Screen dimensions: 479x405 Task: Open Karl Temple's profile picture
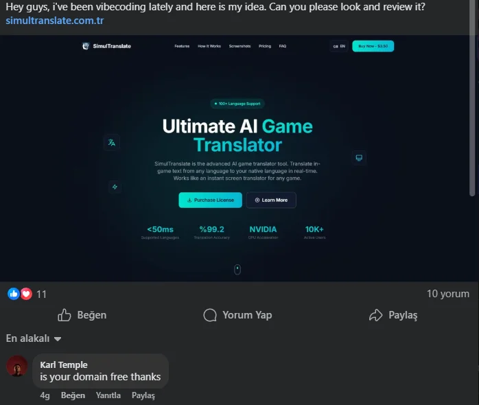(x=17, y=366)
